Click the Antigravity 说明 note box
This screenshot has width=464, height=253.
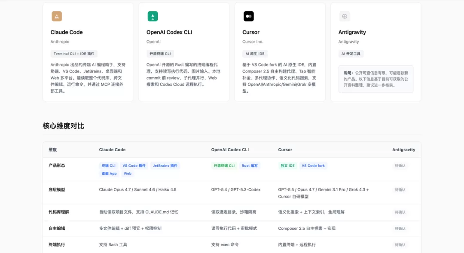(376, 79)
